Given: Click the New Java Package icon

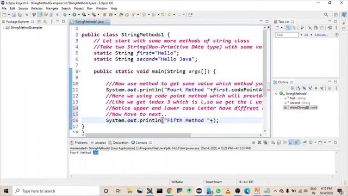Looking at the screenshot, I should [x=104, y=15].
